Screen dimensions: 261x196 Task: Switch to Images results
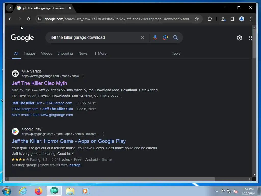[30, 54]
